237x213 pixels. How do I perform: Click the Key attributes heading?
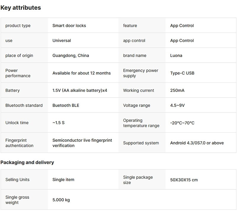pos(21,8)
